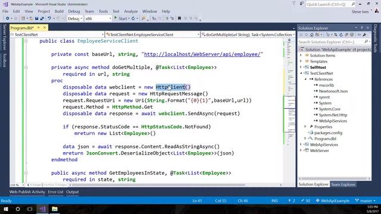381x214 pixels.
Task: Toggle the INS insert mode indicator
Action: (274, 201)
